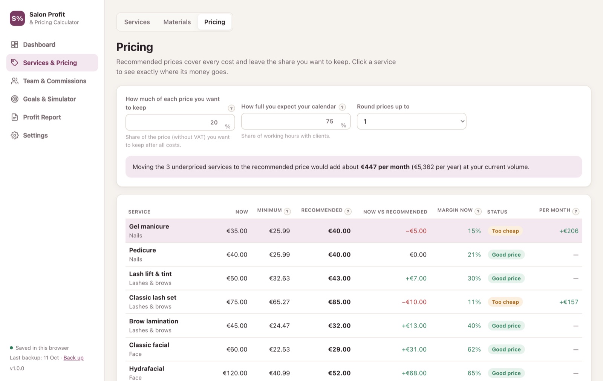The height and width of the screenshot is (381, 603).
Task: Click the +€68.00 difference value
Action: (x=414, y=373)
